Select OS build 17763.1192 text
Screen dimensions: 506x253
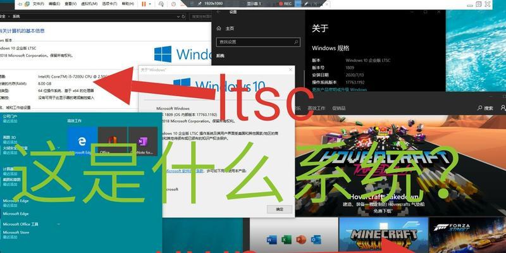coord(356,82)
